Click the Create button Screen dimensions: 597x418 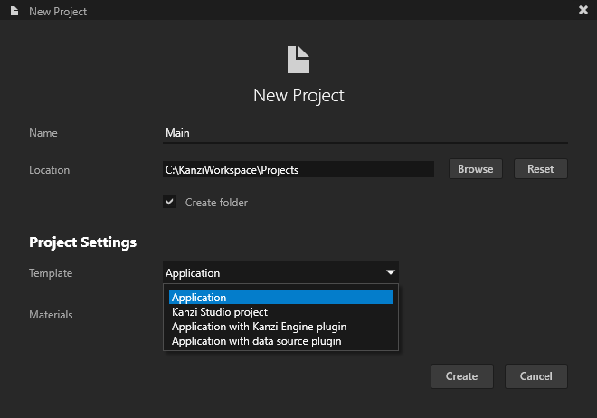461,375
